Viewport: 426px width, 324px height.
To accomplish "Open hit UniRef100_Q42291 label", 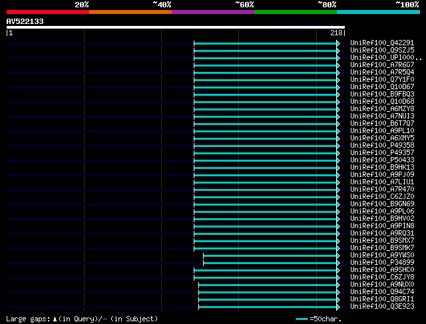I will click(x=382, y=43).
